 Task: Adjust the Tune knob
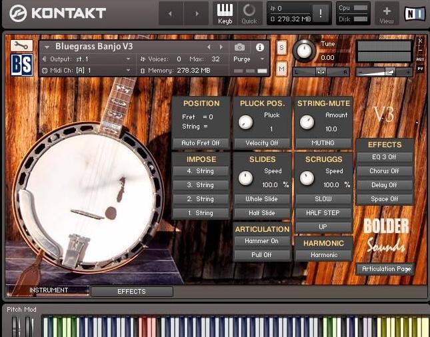click(304, 51)
